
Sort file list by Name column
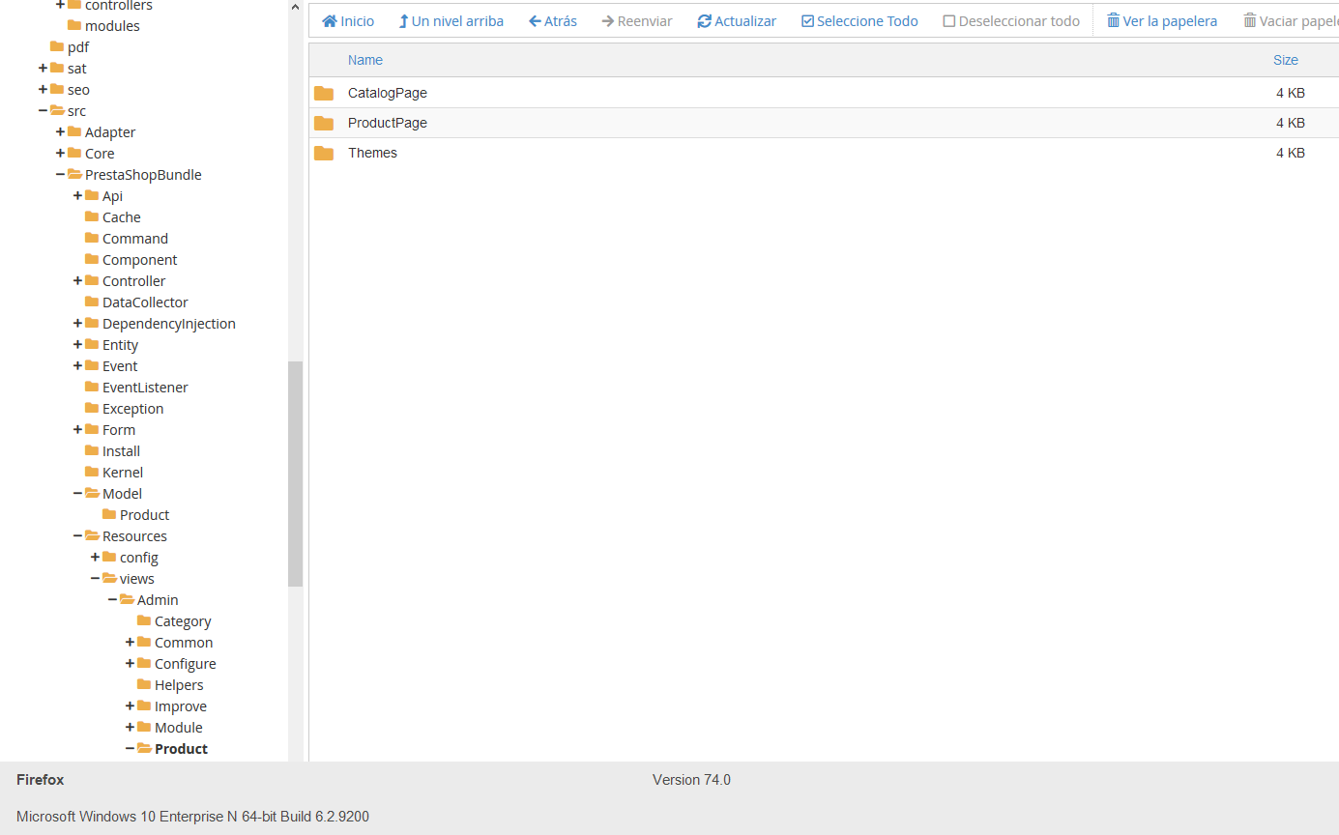pyautogui.click(x=365, y=60)
